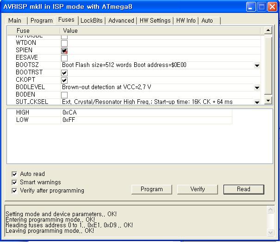Minimize the AVRISP mkII window
The height and width of the screenshot is (242, 280).
(x=251, y=7)
